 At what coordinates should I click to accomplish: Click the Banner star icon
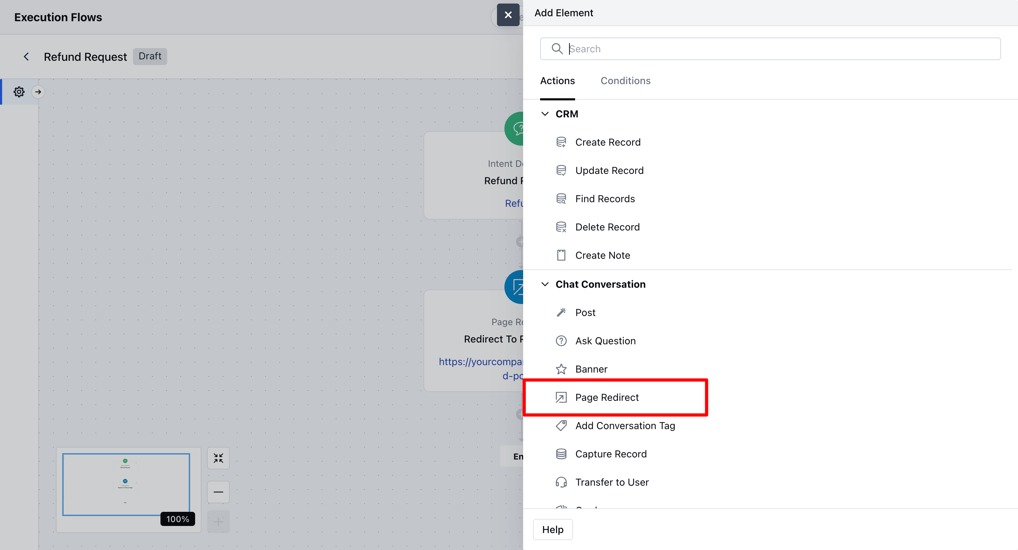click(x=561, y=369)
